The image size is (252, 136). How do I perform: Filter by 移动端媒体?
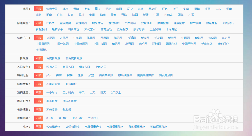[x=125, y=75]
